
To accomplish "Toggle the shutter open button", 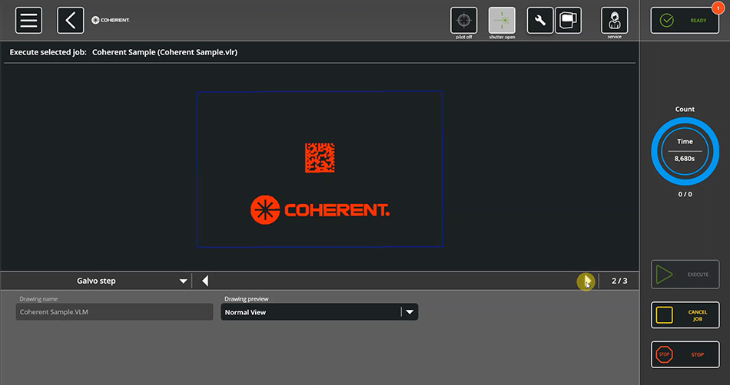I will [502, 21].
